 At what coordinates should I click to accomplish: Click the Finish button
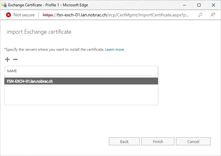(x=158, y=141)
